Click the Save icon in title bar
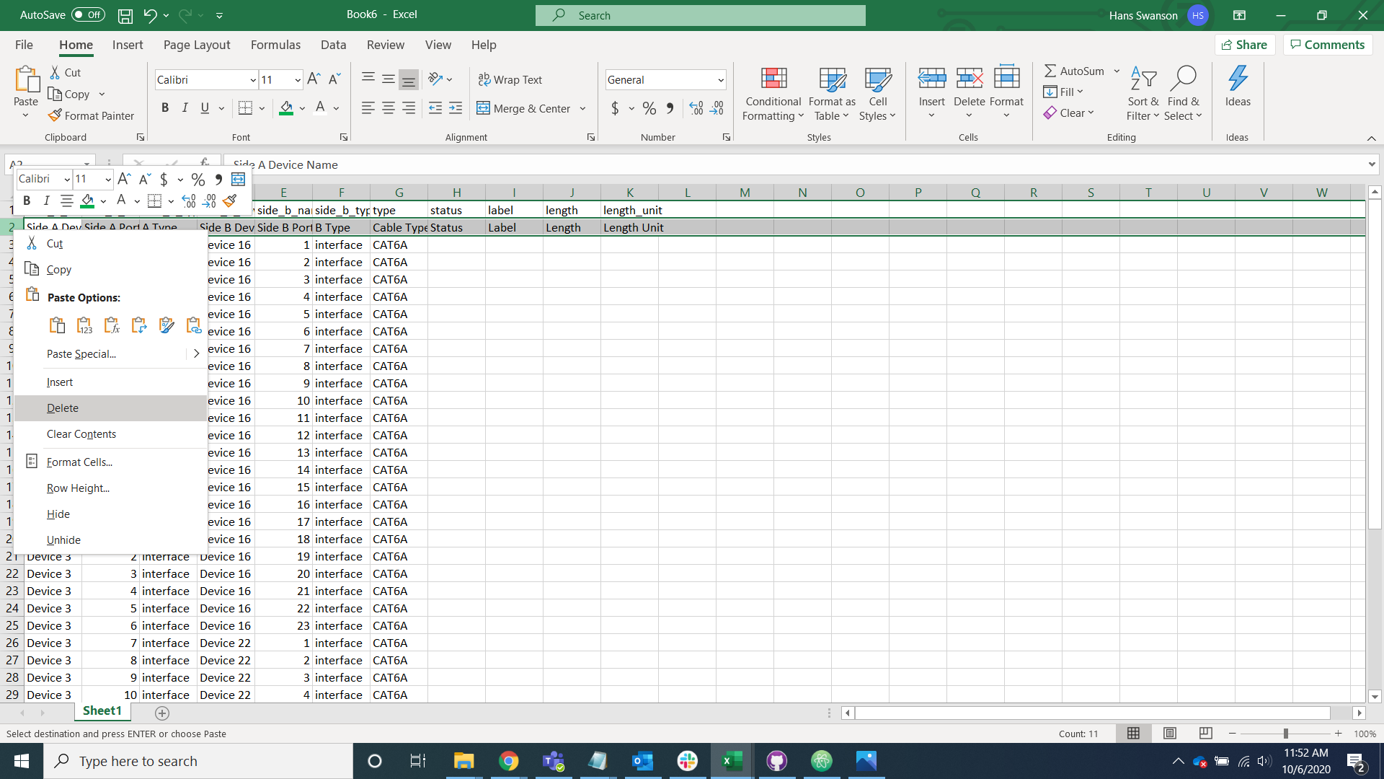 [125, 15]
